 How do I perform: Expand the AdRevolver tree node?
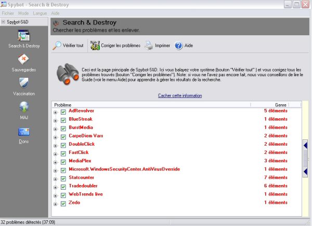click(55, 112)
